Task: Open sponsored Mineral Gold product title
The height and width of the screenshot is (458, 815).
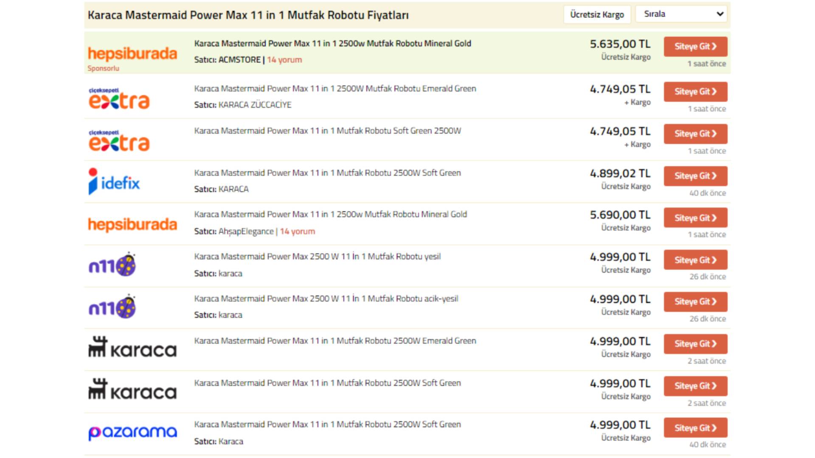Action: 333,43
